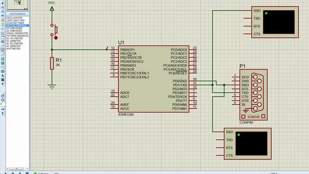The height and width of the screenshot is (174, 309).
Task: Choose LOGIC ANALYSER from the instruments list
Action: coord(15,20)
